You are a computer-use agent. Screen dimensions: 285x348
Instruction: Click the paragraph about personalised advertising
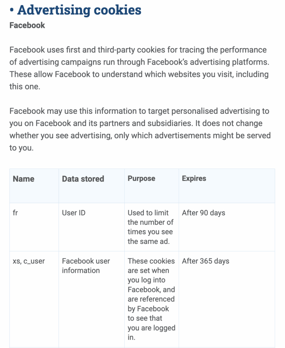(x=140, y=129)
